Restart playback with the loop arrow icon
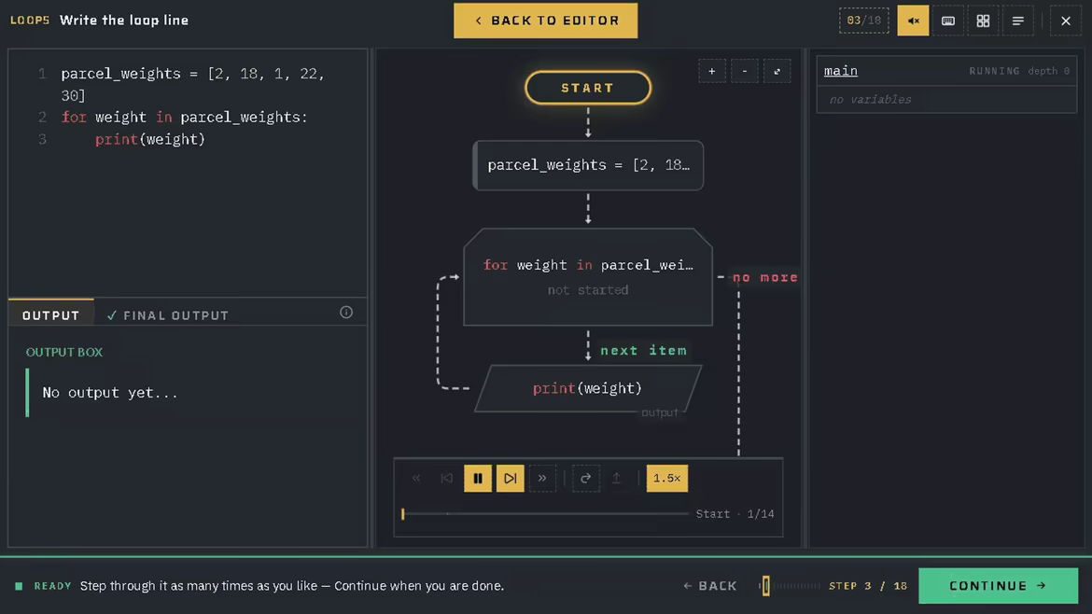This screenshot has height=614, width=1092. click(x=586, y=479)
